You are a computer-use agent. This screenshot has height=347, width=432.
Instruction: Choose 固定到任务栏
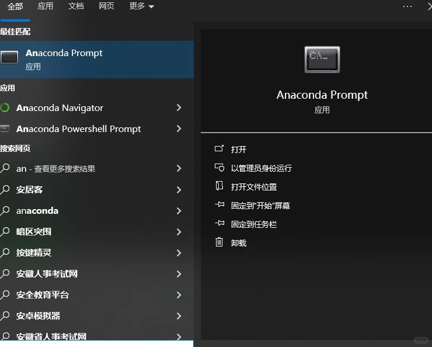point(254,224)
